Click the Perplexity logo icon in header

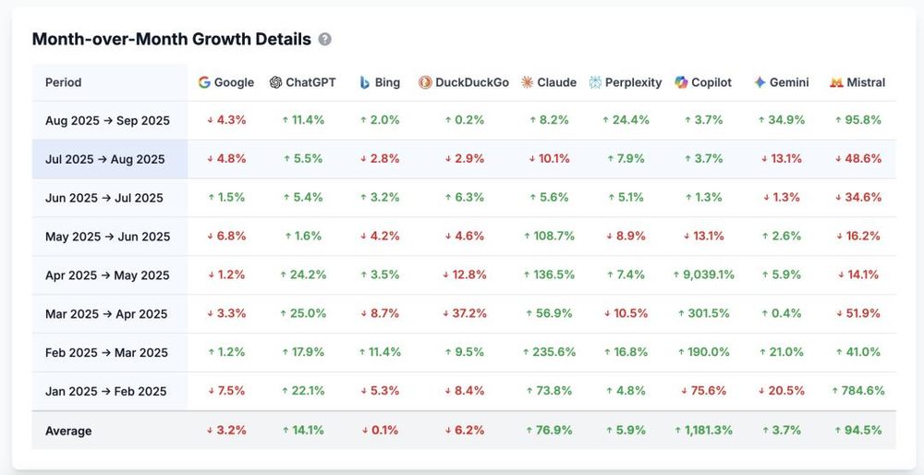tap(595, 82)
